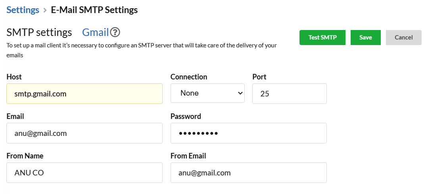Click the Password input field
Image resolution: width=426 pixels, height=194 pixels.
[249, 133]
